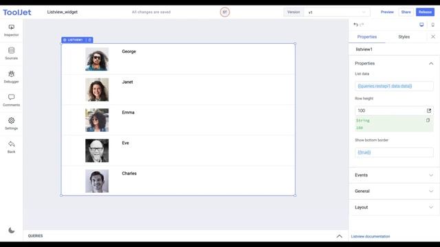Click the redo arrow icon

pyautogui.click(x=362, y=25)
